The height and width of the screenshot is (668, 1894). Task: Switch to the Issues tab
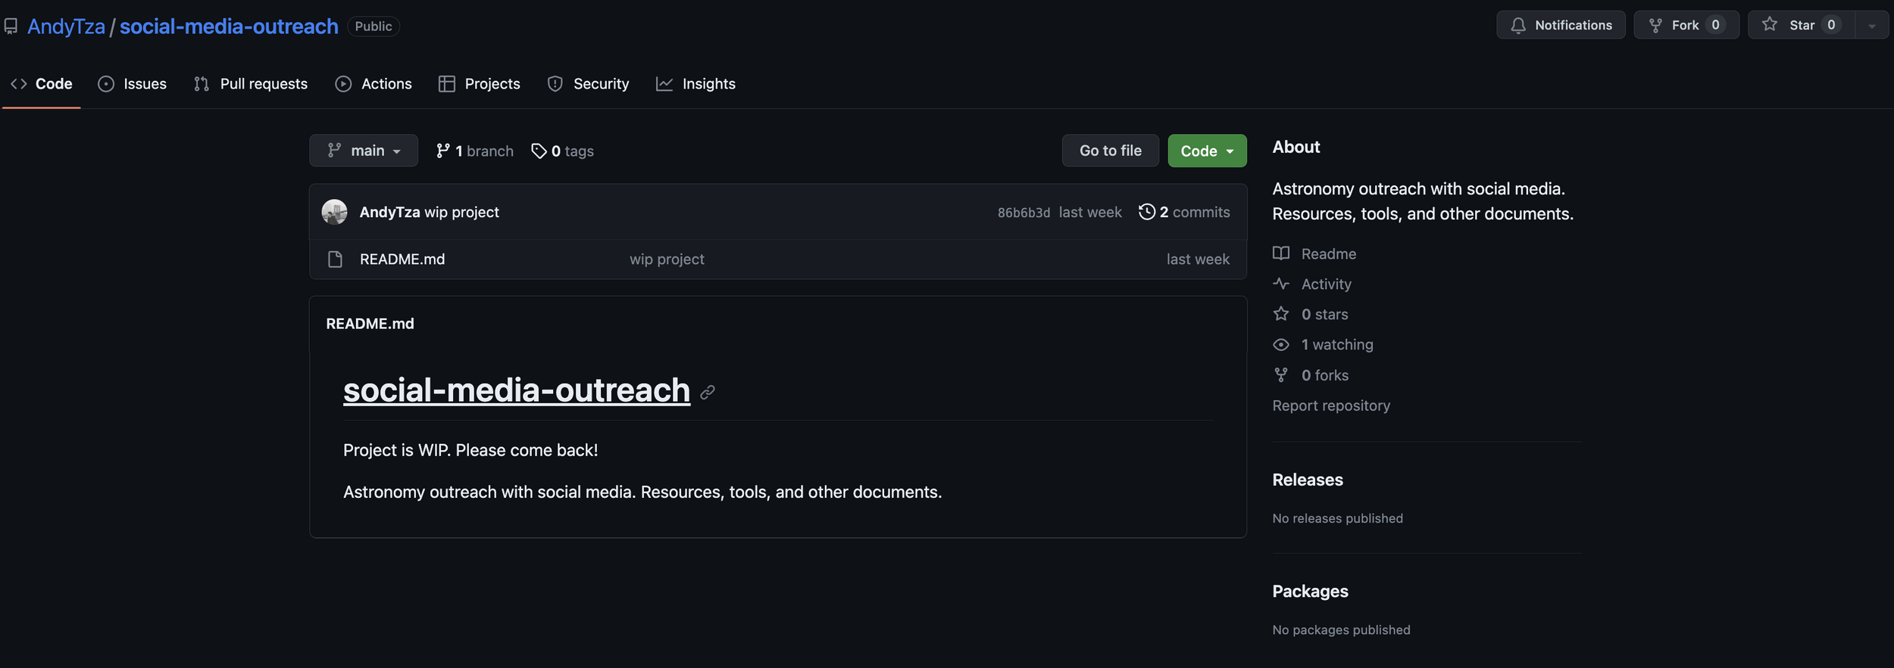[x=133, y=84]
